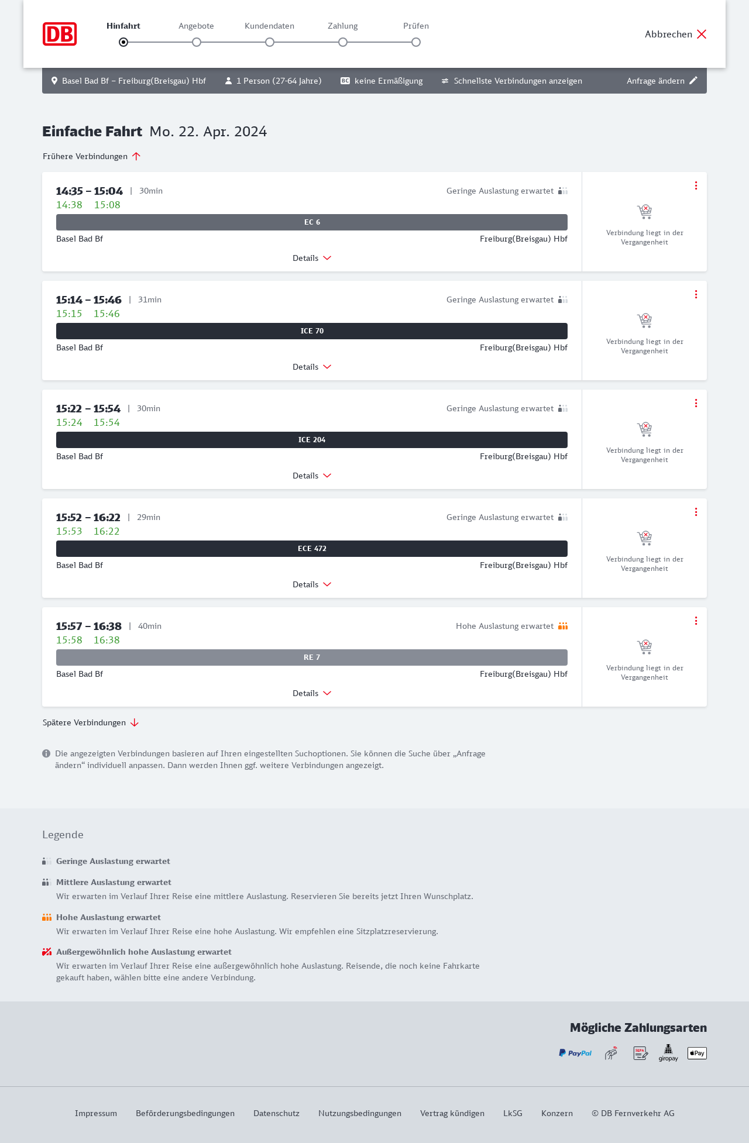This screenshot has width=749, height=1143.
Task: Show earlier connections via Frühere Verbindungen
Action: 92,156
